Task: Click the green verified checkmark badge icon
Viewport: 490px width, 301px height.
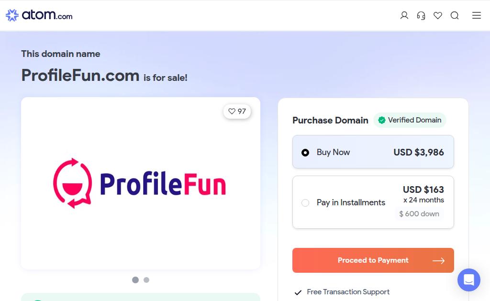Action: (x=381, y=120)
